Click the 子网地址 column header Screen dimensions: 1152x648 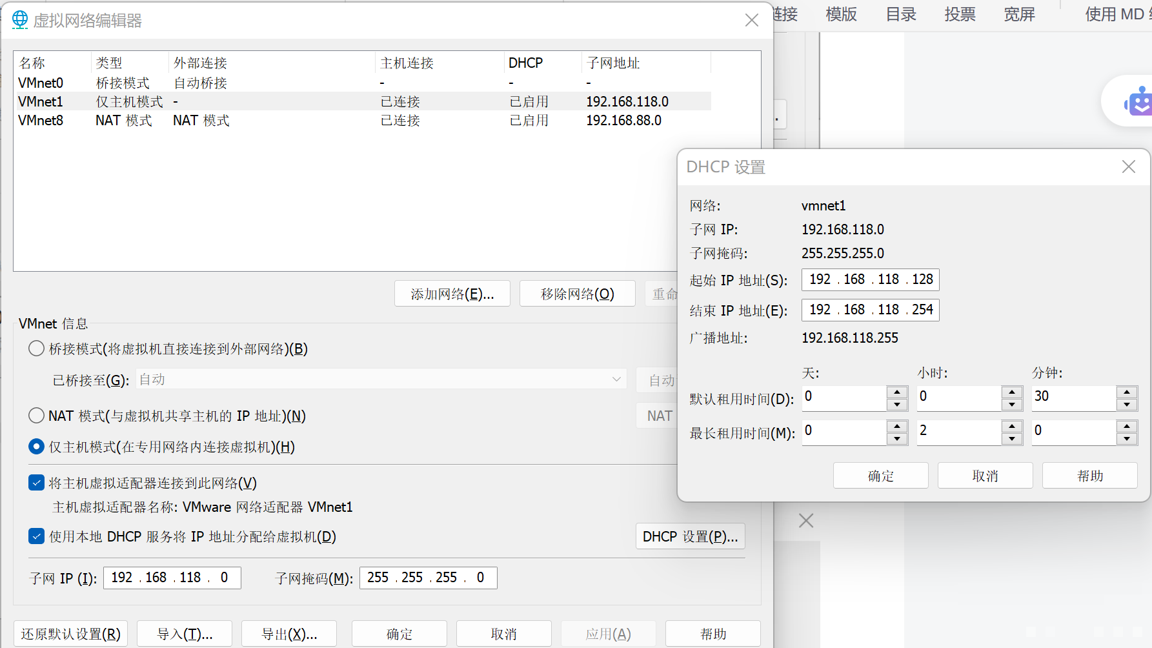pos(646,63)
